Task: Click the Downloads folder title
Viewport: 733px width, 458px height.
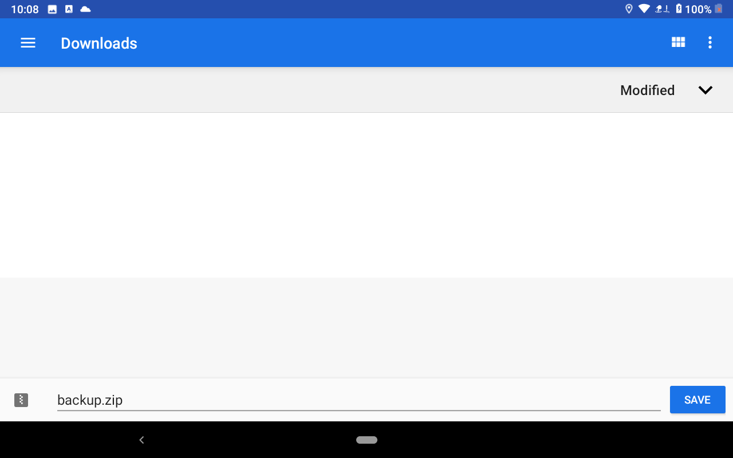Action: (x=99, y=43)
